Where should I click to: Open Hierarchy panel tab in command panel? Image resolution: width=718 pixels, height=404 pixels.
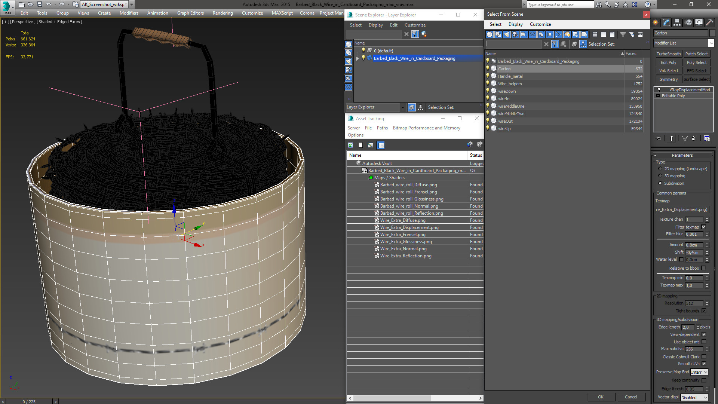point(677,22)
